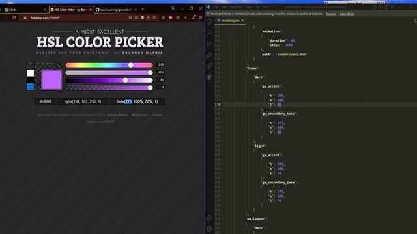Open VS Code Manage gear icon

tap(210, 229)
